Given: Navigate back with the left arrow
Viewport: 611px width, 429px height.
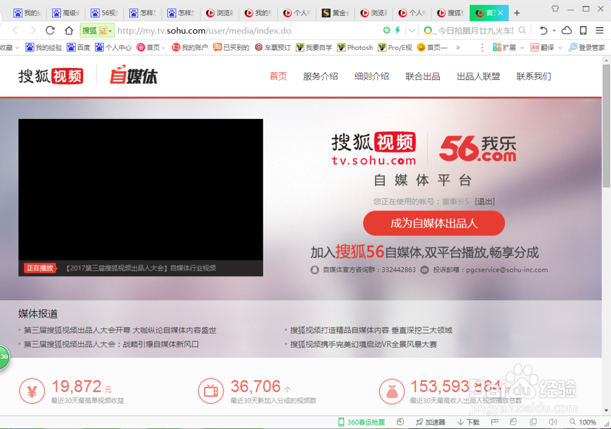Looking at the screenshot, I should click(x=15, y=31).
